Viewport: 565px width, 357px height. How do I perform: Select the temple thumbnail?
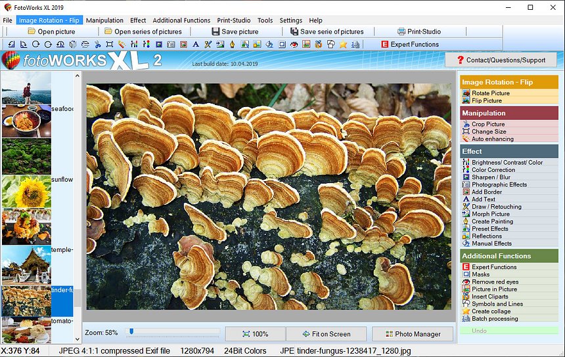[x=26, y=264]
